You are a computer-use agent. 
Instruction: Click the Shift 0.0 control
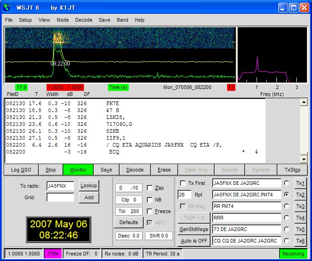point(159,236)
